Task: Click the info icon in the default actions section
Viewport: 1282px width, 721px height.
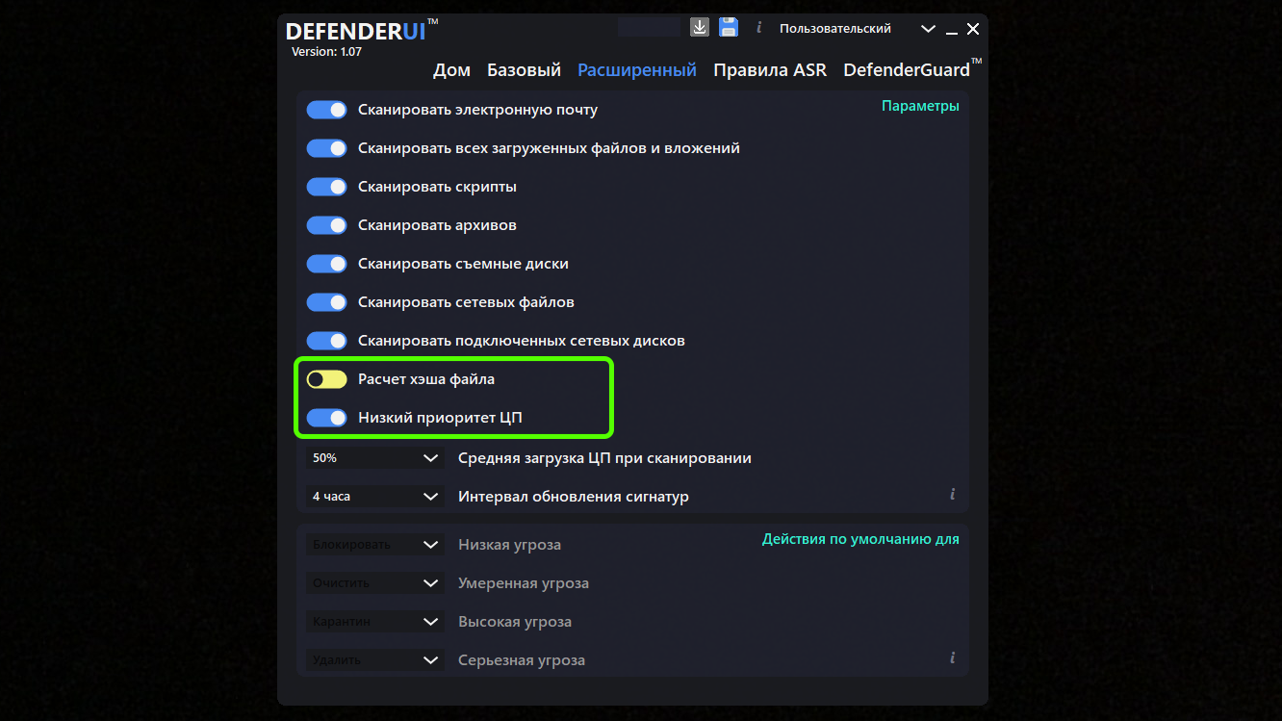Action: [952, 657]
